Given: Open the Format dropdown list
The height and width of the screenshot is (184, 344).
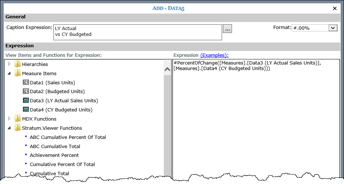Looking at the screenshot, I should (x=333, y=28).
